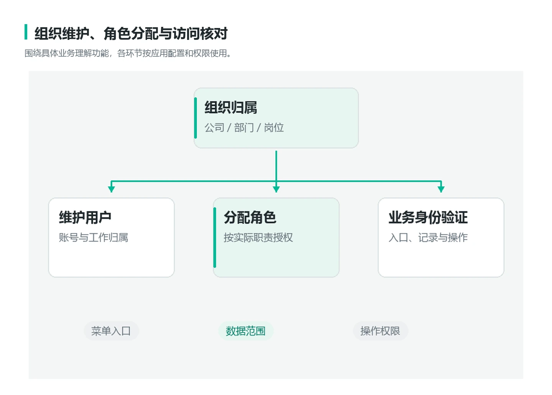Click the subtitle starting with 围绕具体业务理解功能
Image resolution: width=552 pixels, height=395 pixels.
pyautogui.click(x=128, y=53)
